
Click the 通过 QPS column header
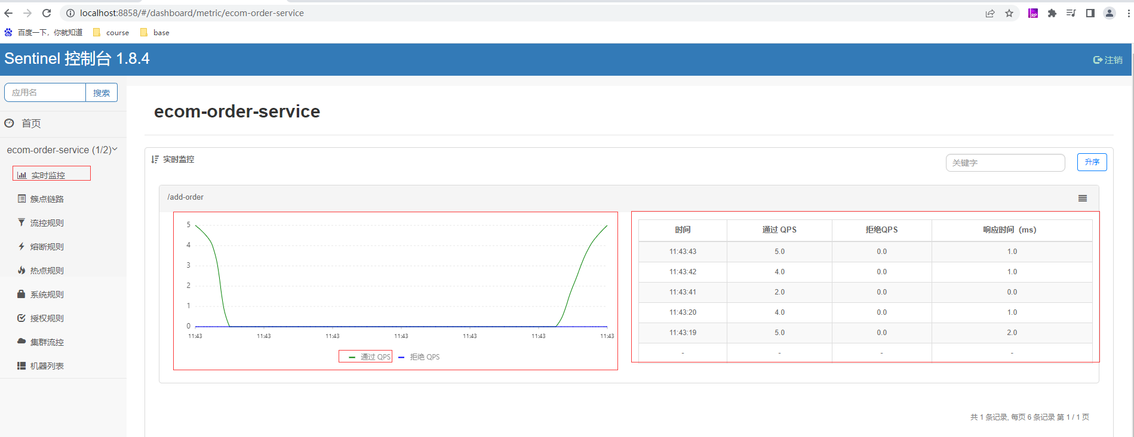(x=779, y=230)
